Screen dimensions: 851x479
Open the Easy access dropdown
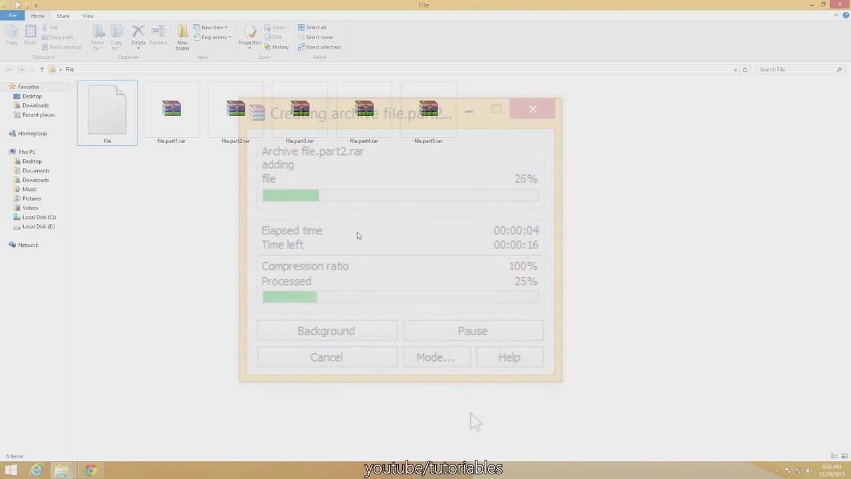[x=212, y=37]
